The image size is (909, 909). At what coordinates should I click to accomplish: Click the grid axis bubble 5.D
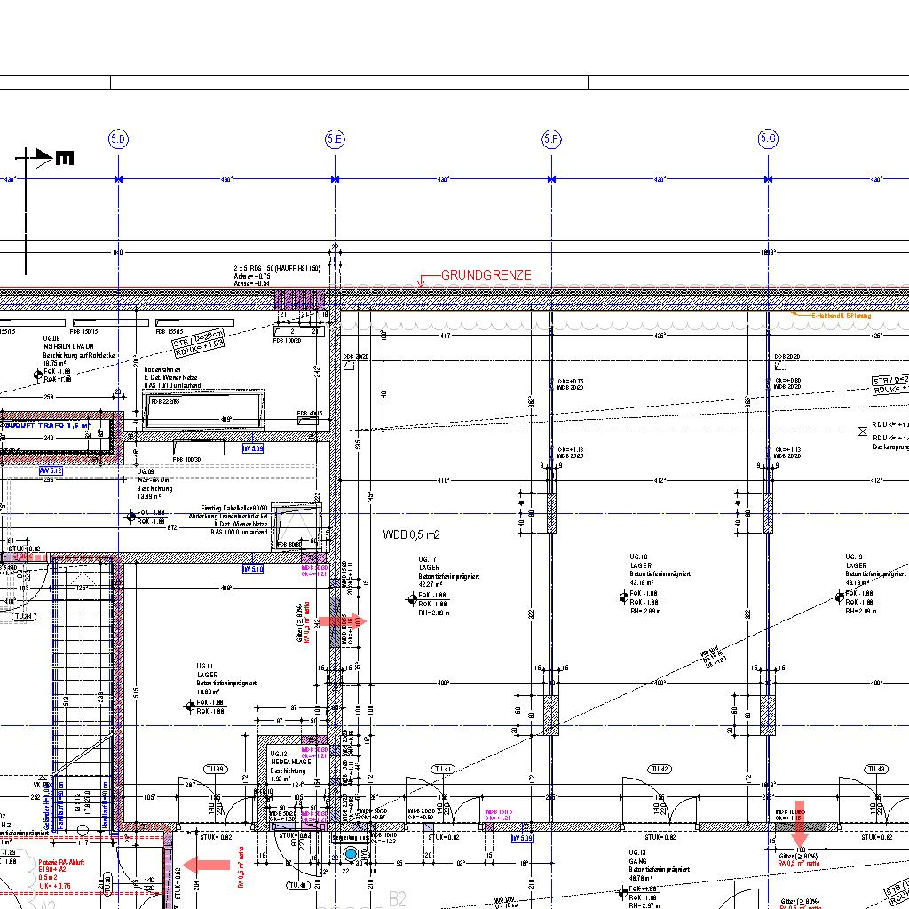118,138
